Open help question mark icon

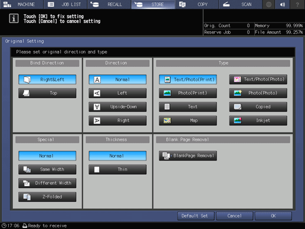[297, 4]
